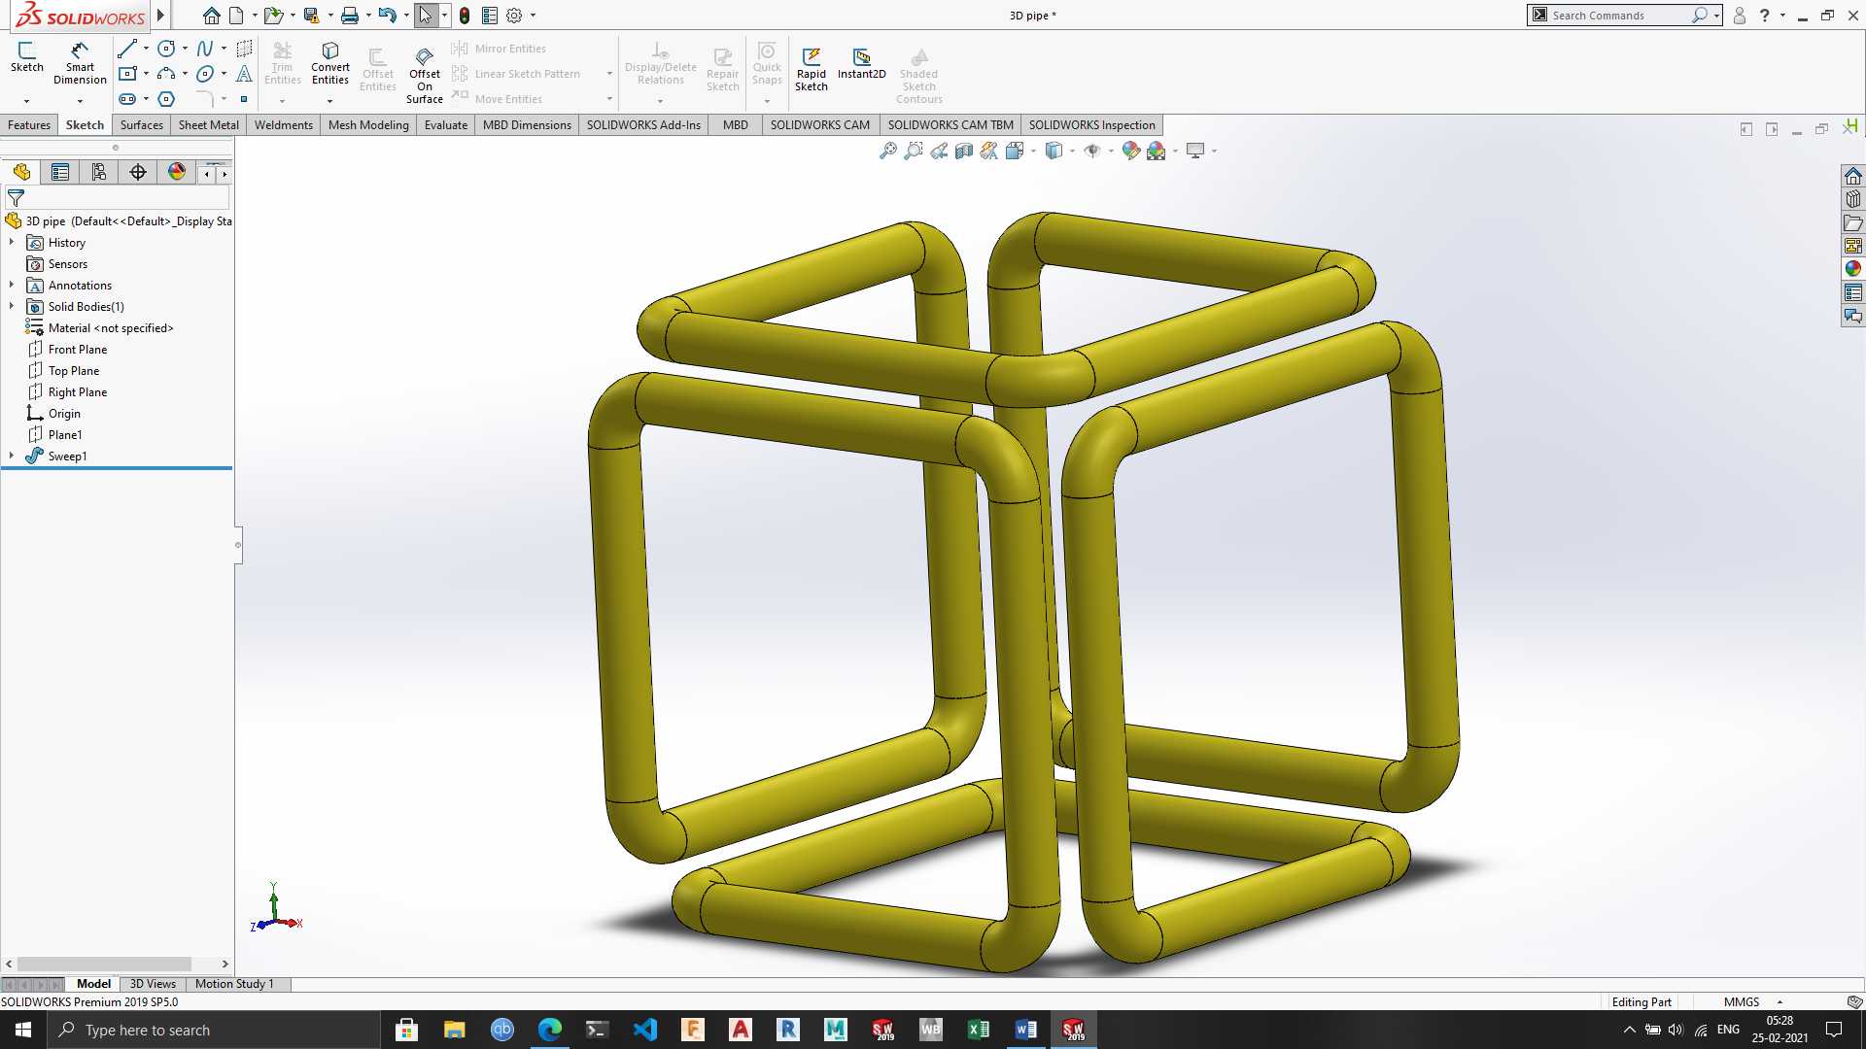Switch to the Evaluate tab

[x=446, y=125]
